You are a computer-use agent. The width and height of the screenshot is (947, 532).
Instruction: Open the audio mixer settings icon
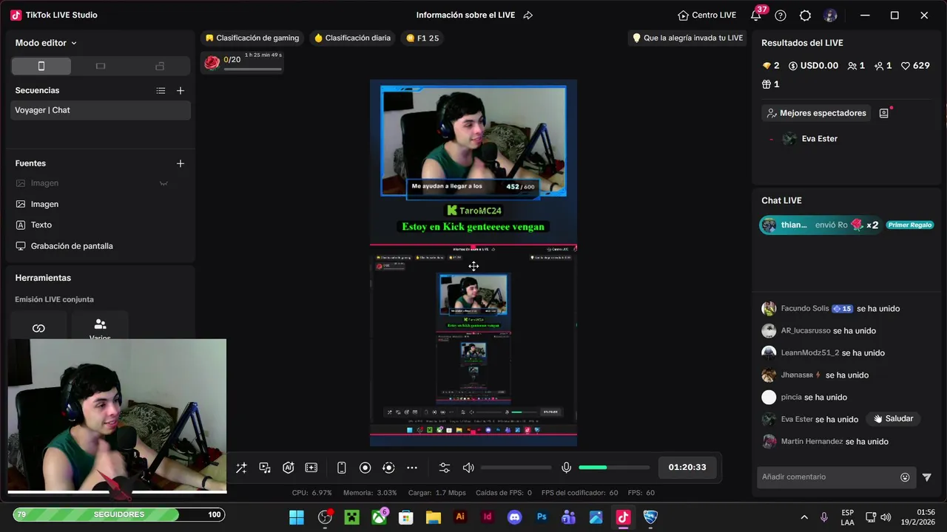point(445,468)
